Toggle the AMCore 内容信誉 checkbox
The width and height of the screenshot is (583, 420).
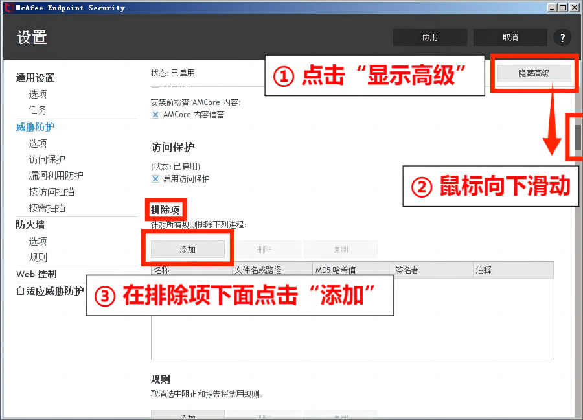click(155, 115)
